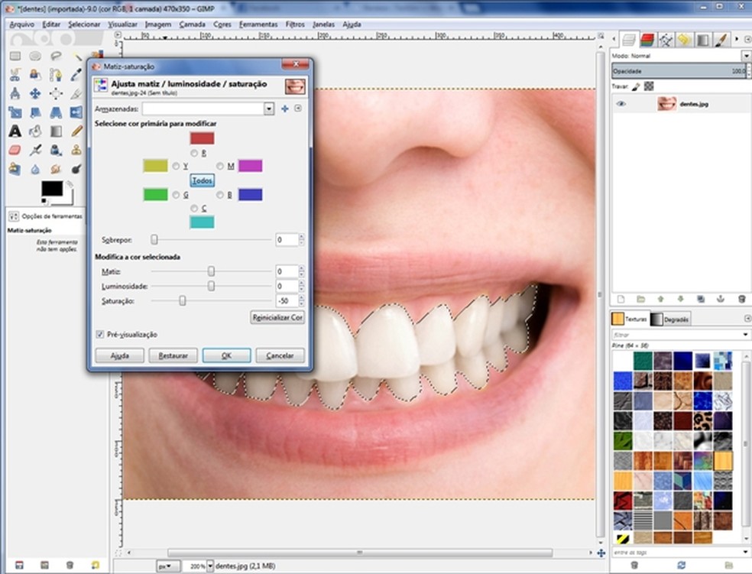Select the Color Picker eyedropper tool

pos(76,75)
